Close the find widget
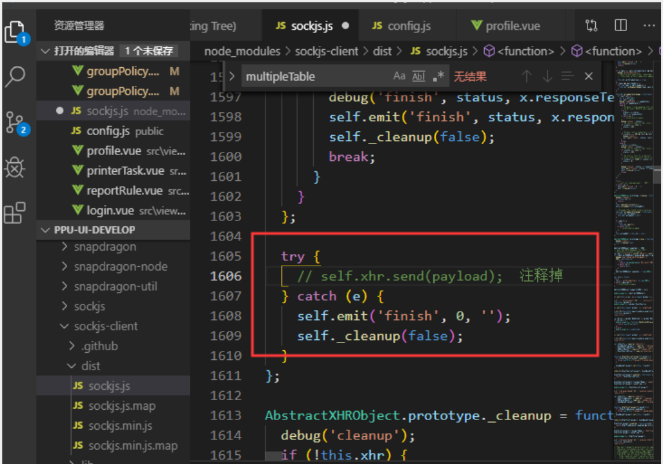 click(588, 76)
